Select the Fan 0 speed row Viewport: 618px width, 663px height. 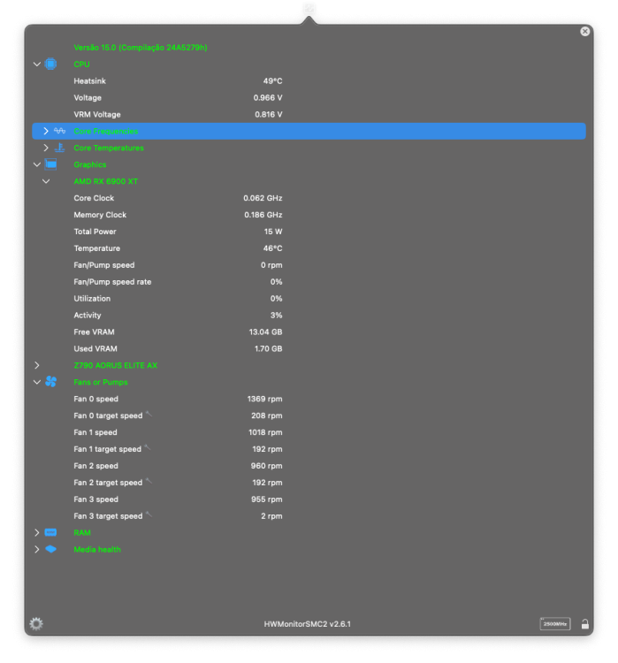pyautogui.click(x=309, y=399)
